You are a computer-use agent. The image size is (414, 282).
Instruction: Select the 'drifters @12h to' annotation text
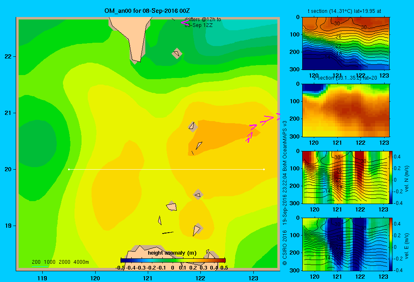203,19
